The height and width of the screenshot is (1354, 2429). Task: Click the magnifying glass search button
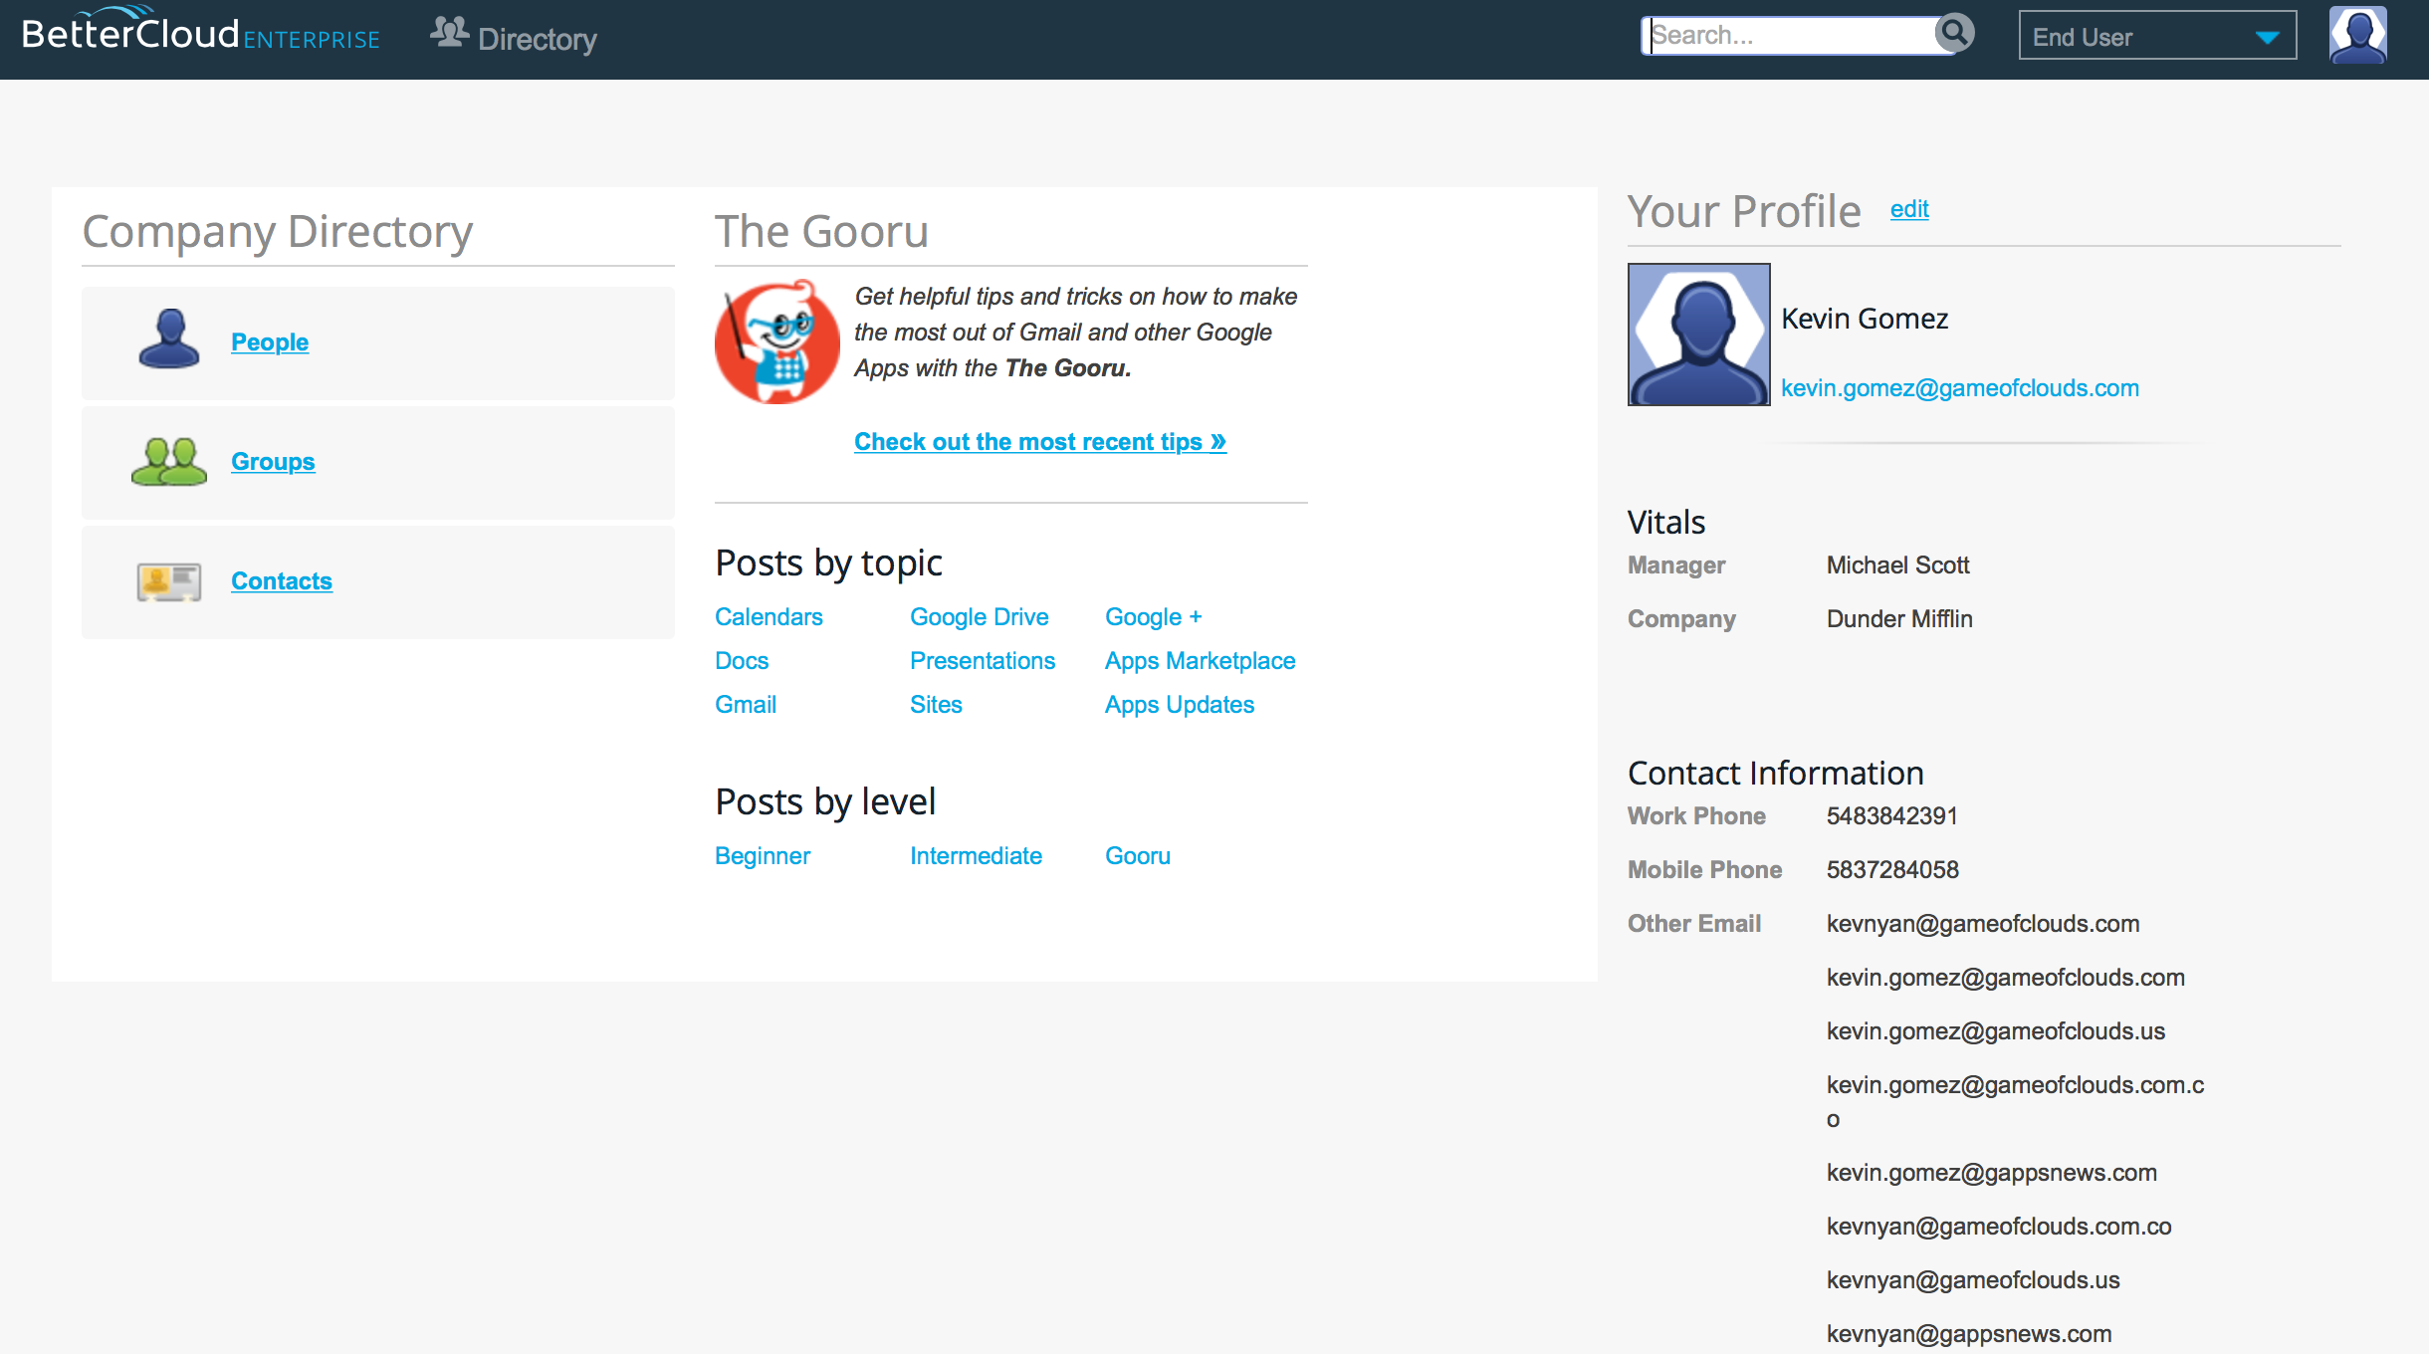1955,33
